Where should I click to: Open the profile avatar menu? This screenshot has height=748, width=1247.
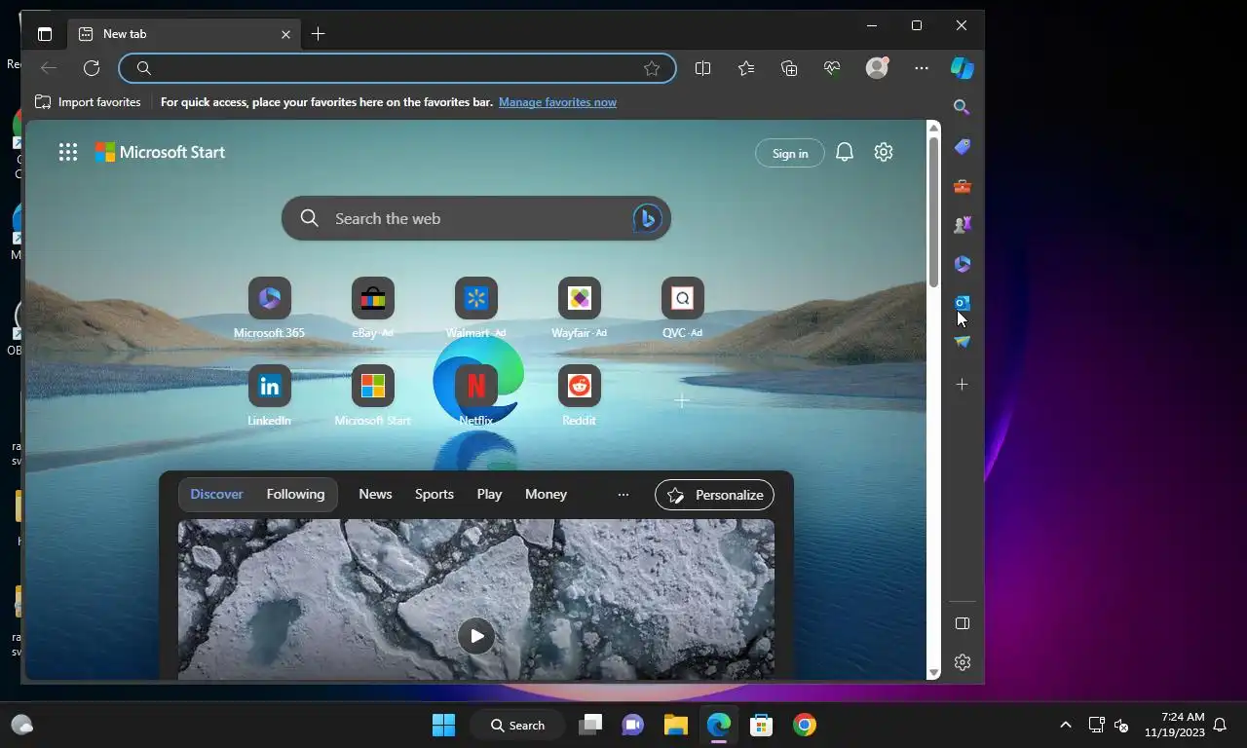pyautogui.click(x=877, y=68)
